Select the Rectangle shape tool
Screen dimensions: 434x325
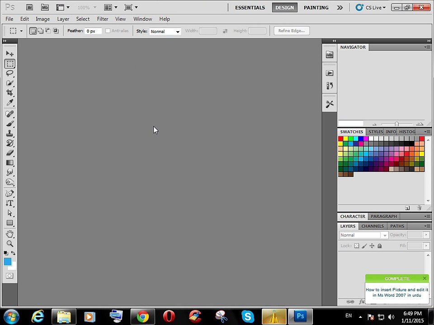click(9, 223)
